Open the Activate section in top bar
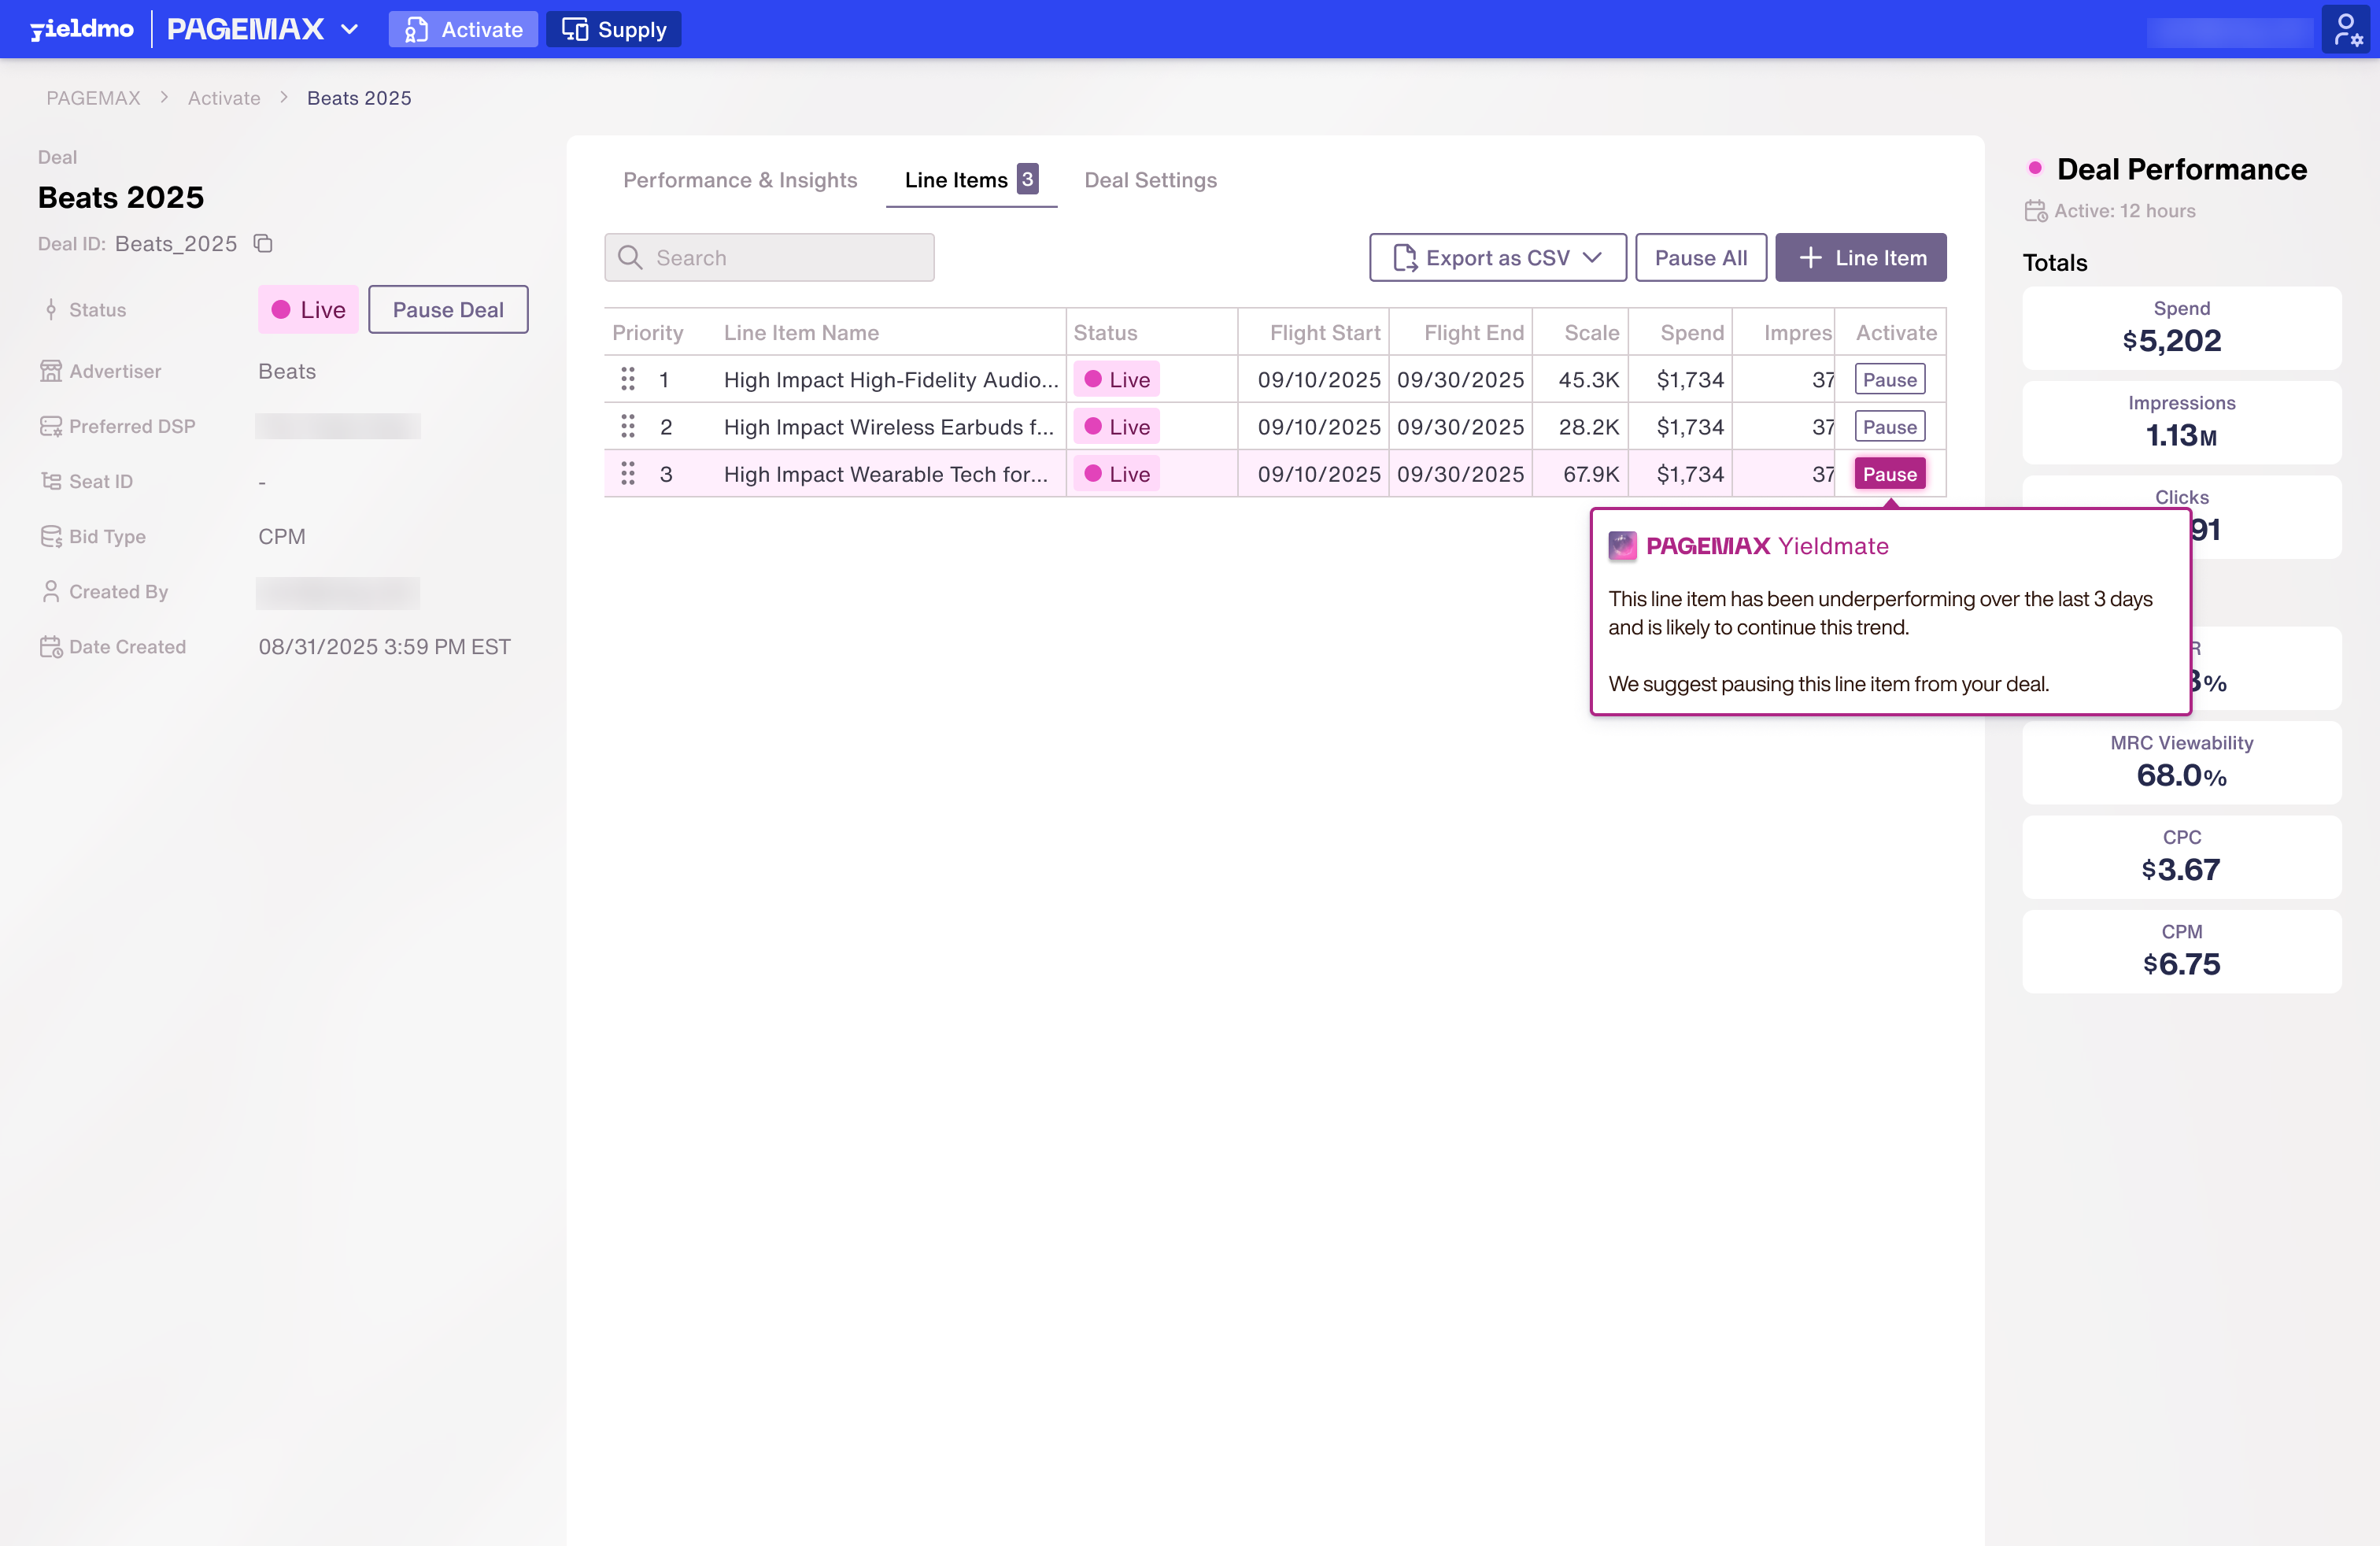The height and width of the screenshot is (1546, 2380). 463,29
